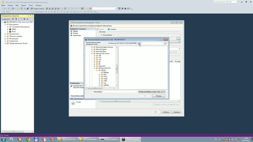Click the folder tree horizontal scrollbar thumb

coord(95,88)
